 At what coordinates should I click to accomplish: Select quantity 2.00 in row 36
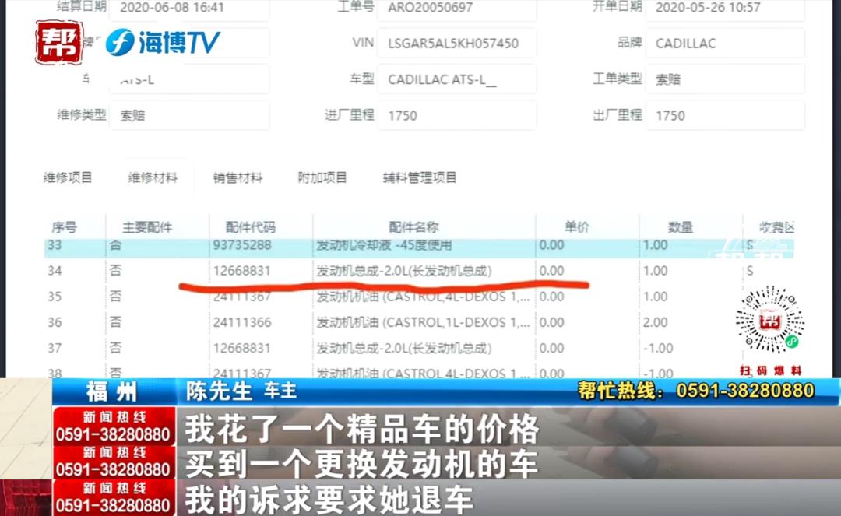point(656,322)
